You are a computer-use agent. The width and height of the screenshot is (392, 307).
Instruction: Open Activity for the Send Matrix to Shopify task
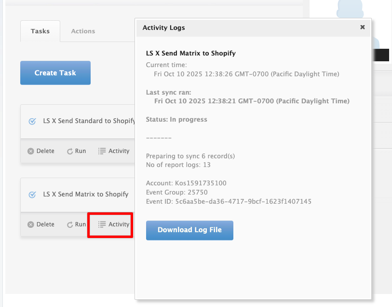[114, 224]
